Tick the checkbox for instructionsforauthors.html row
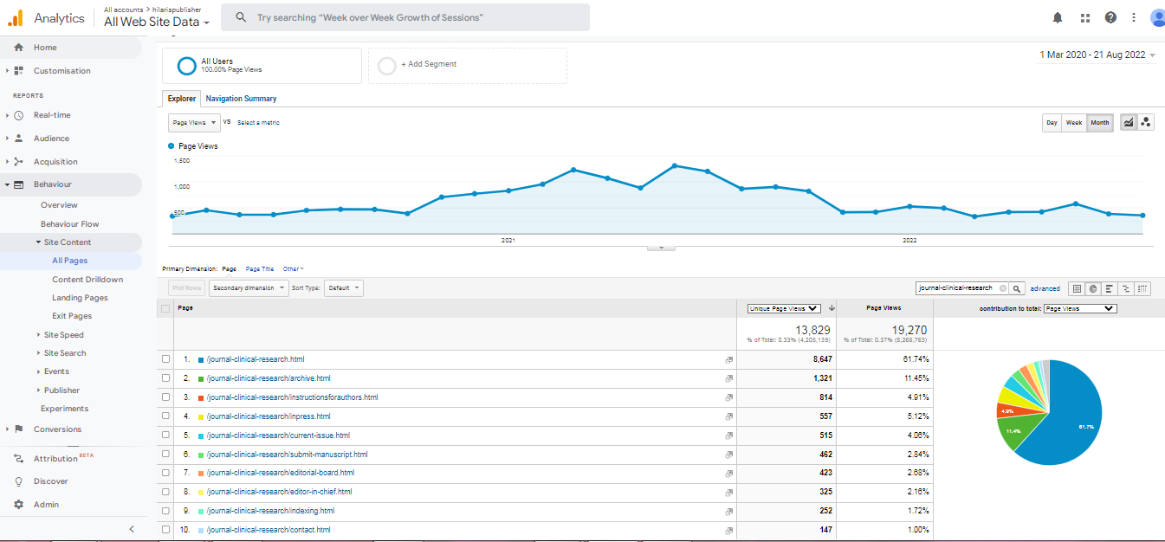 [165, 397]
